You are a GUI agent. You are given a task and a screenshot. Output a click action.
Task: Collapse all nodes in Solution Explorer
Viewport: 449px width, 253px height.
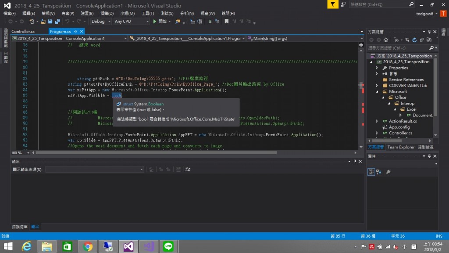pyautogui.click(x=421, y=40)
